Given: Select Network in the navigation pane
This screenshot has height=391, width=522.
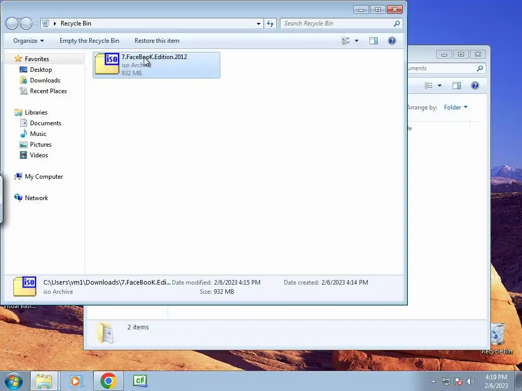Looking at the screenshot, I should tap(36, 198).
